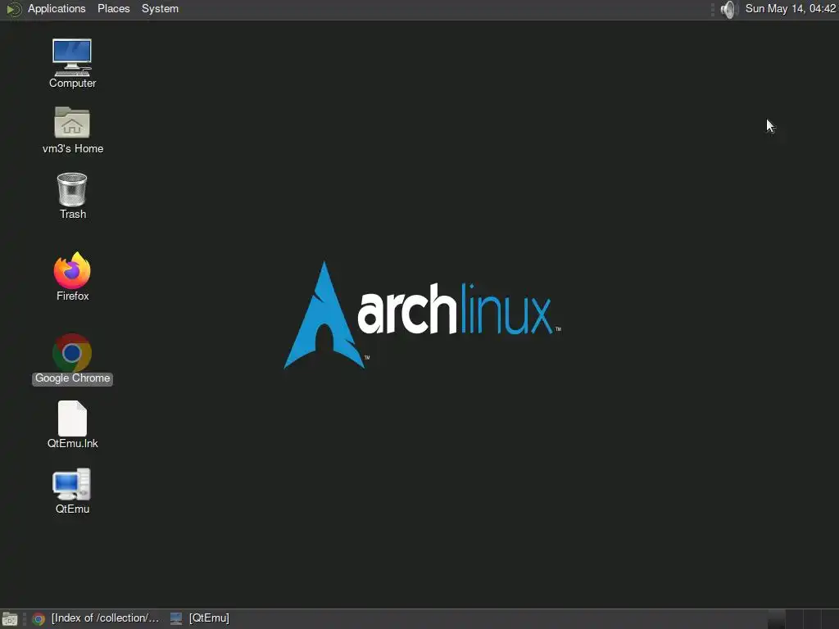Open the volume control speaker icon
Viewport: 839px width, 629px height.
tap(728, 9)
